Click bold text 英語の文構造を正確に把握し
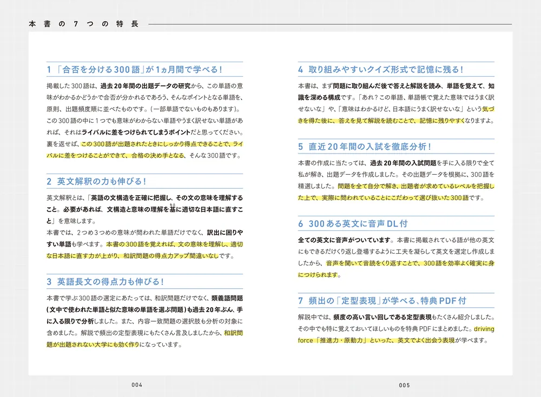The image size is (541, 397). point(131,197)
